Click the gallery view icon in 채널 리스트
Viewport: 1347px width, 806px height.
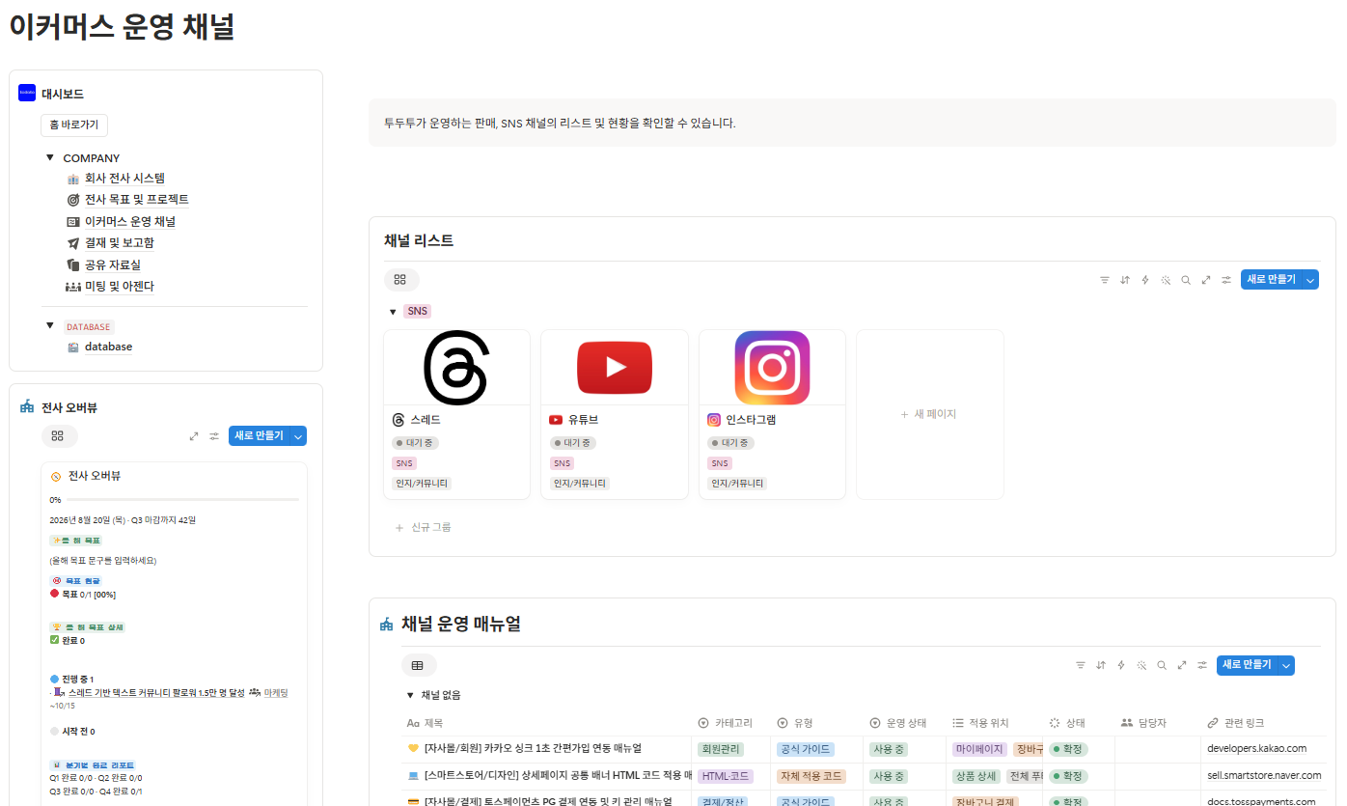400,280
